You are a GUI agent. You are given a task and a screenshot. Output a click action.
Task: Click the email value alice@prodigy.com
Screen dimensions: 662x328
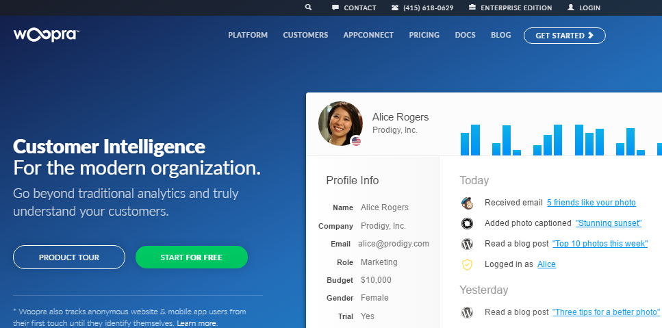click(x=394, y=244)
